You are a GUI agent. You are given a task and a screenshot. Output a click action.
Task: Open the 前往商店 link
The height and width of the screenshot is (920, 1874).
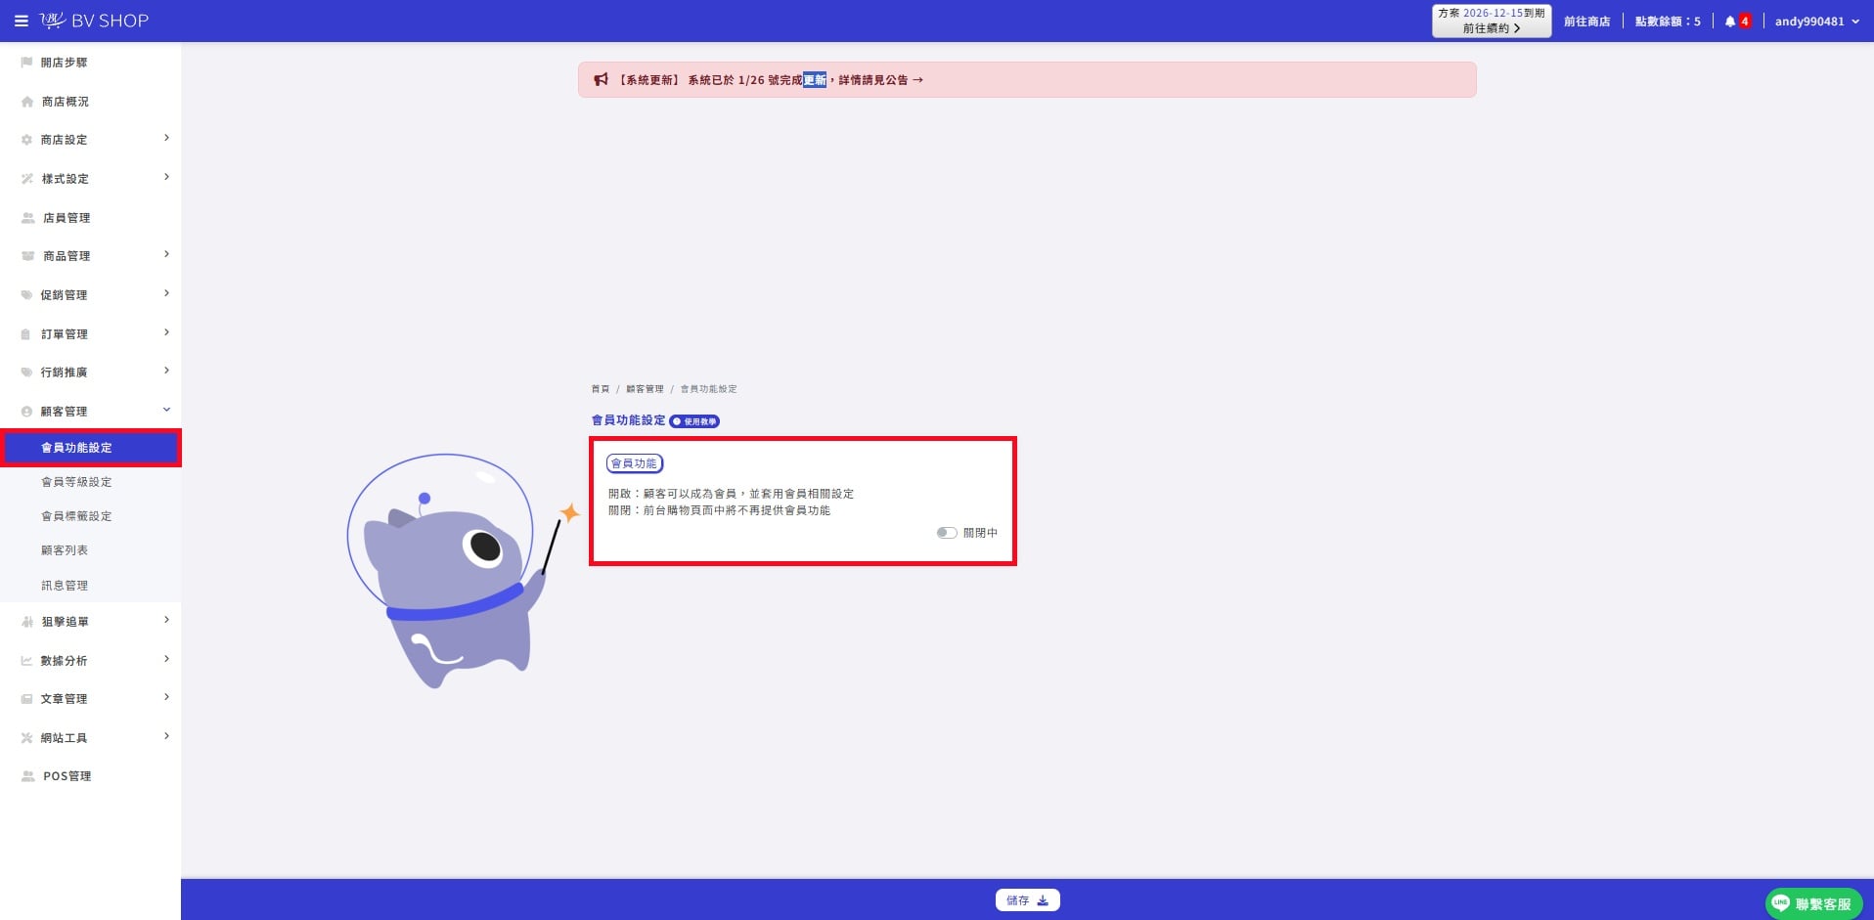click(x=1586, y=22)
